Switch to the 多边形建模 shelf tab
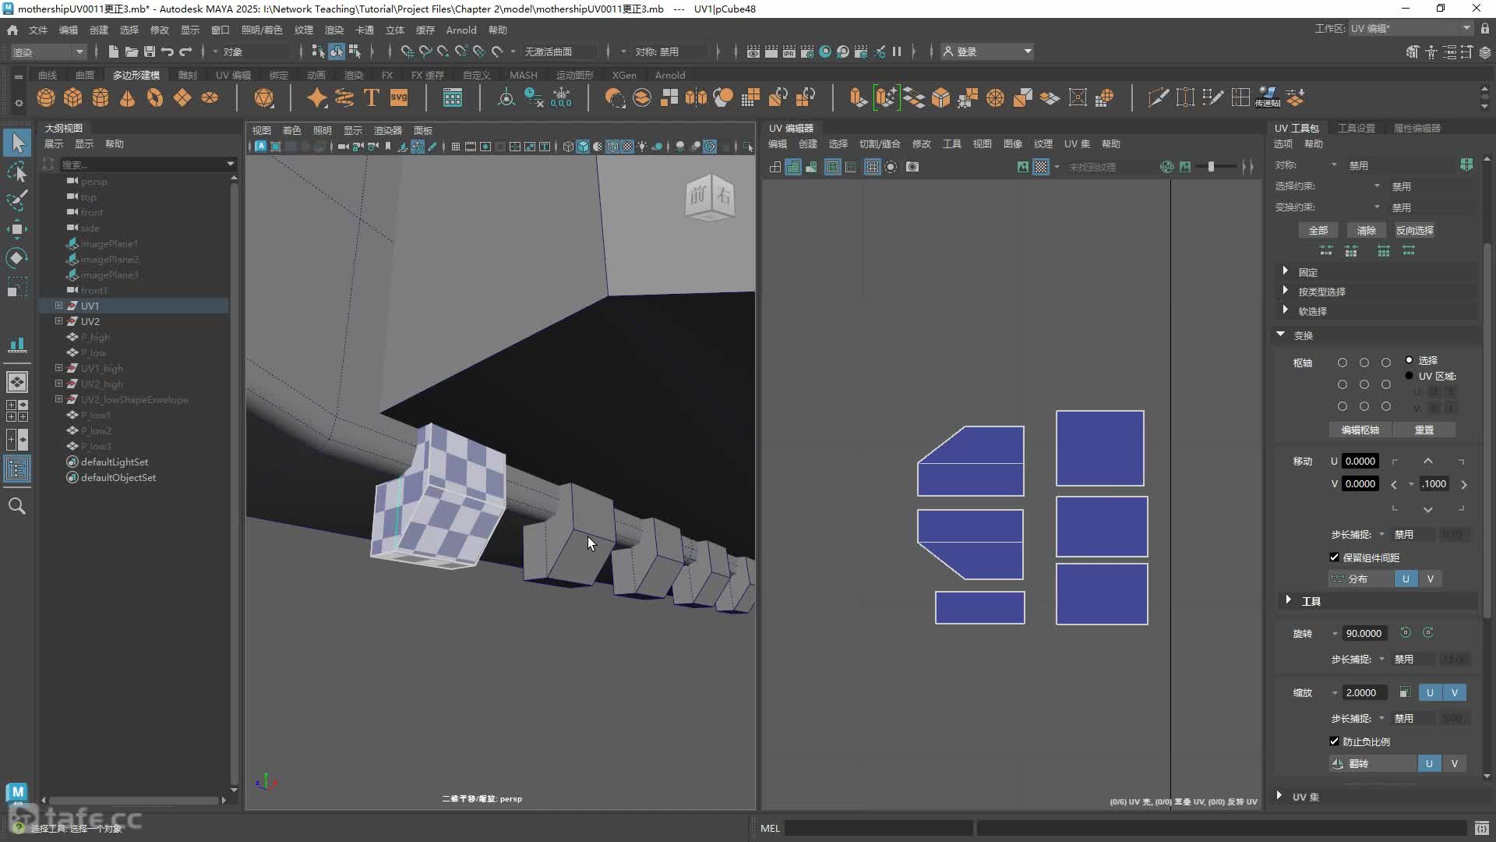 136,76
